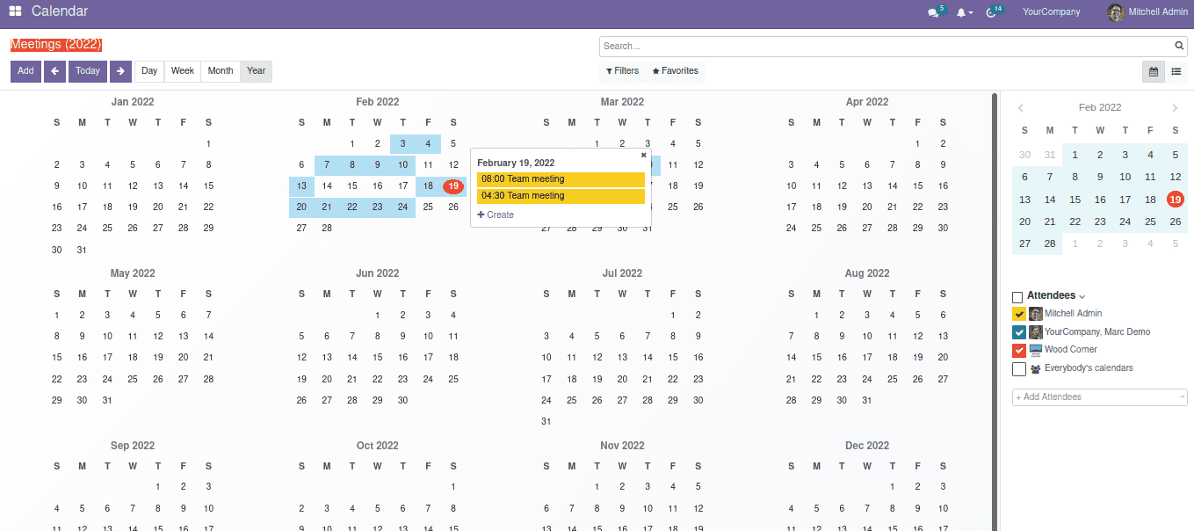Open the Add Attendees combo box
The image size is (1194, 531).
pos(1099,397)
